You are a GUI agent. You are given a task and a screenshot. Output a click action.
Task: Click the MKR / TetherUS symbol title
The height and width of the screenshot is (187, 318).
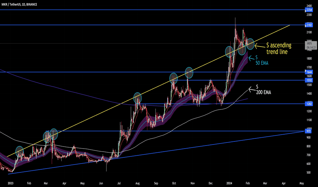(19, 4)
